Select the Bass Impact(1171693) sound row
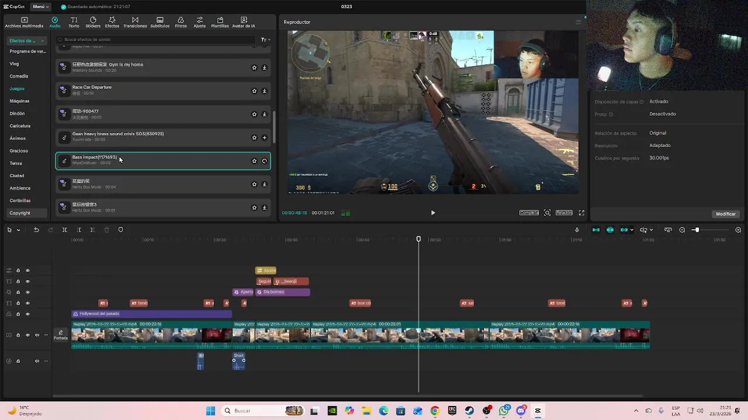 (x=163, y=161)
